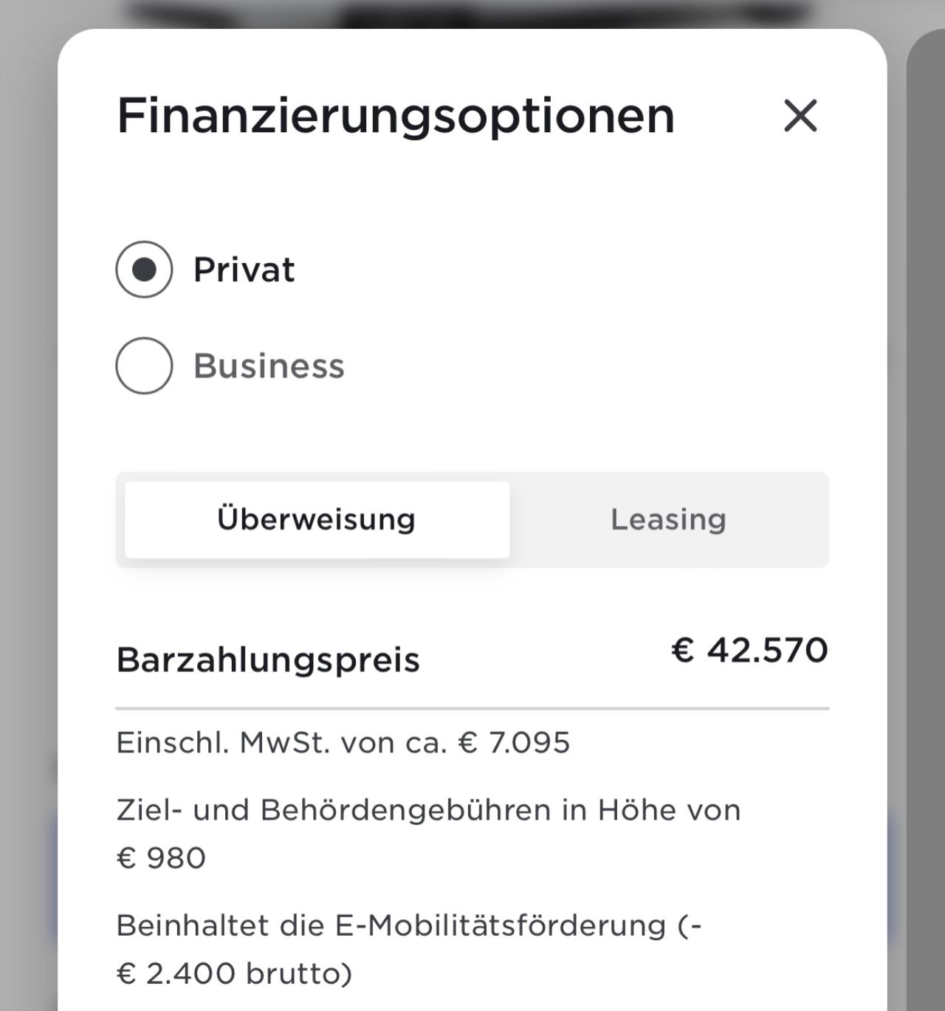Close the Finanzierungsoptionen dialog with X
This screenshot has height=1011, width=945.
pos(800,116)
